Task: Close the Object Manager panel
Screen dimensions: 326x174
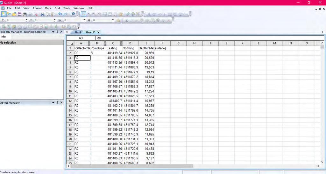Action: click(x=61, y=102)
